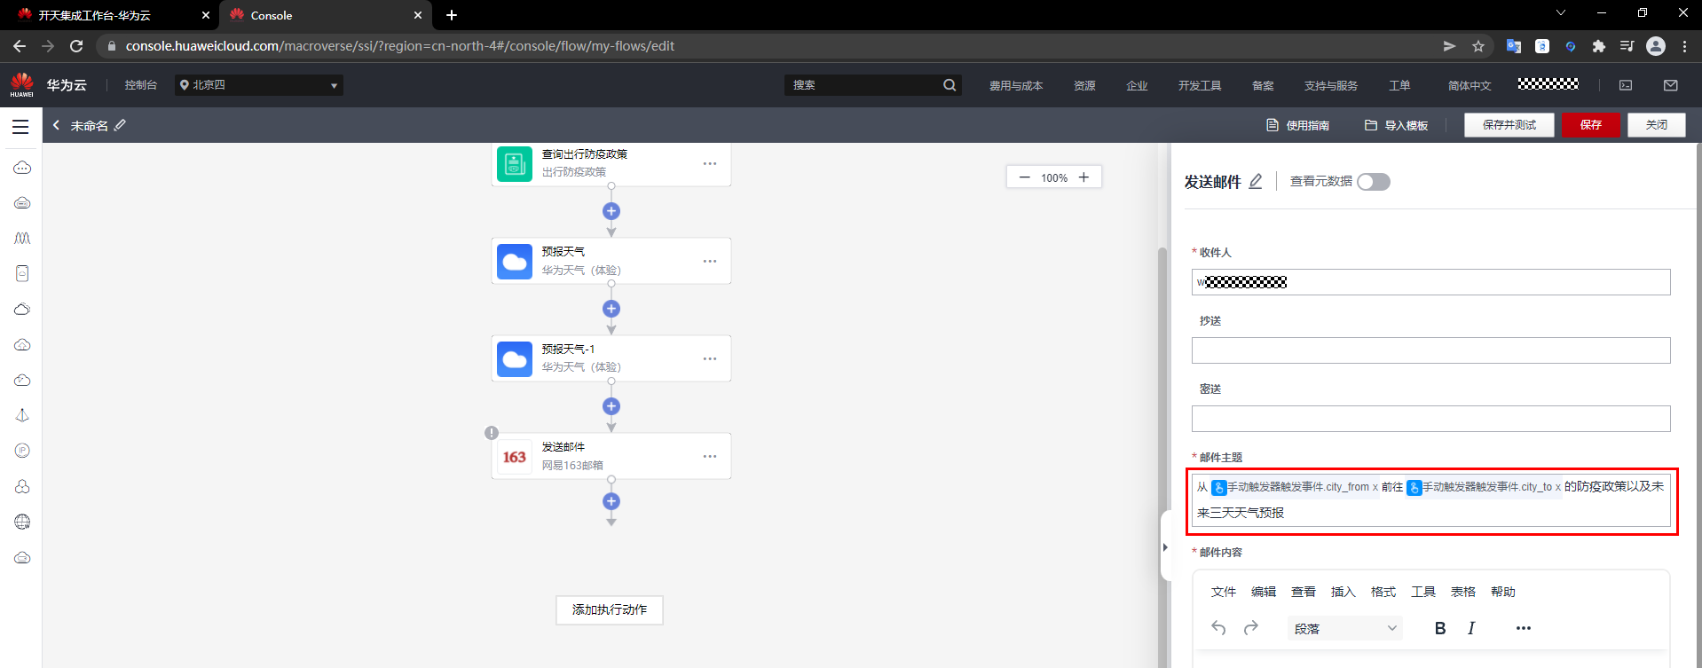Select the 163 mail node icon
Image resolution: width=1702 pixels, height=668 pixels.
point(515,457)
